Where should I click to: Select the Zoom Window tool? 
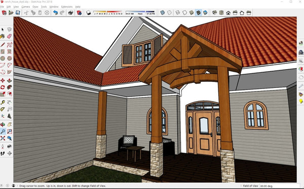(x=9, y=131)
